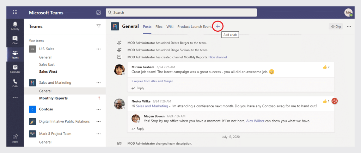Open Apps store in the left rail

(x=15, y=139)
